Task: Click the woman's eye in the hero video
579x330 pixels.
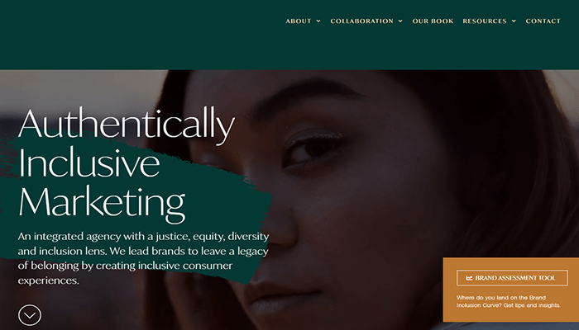Action: 313,148
